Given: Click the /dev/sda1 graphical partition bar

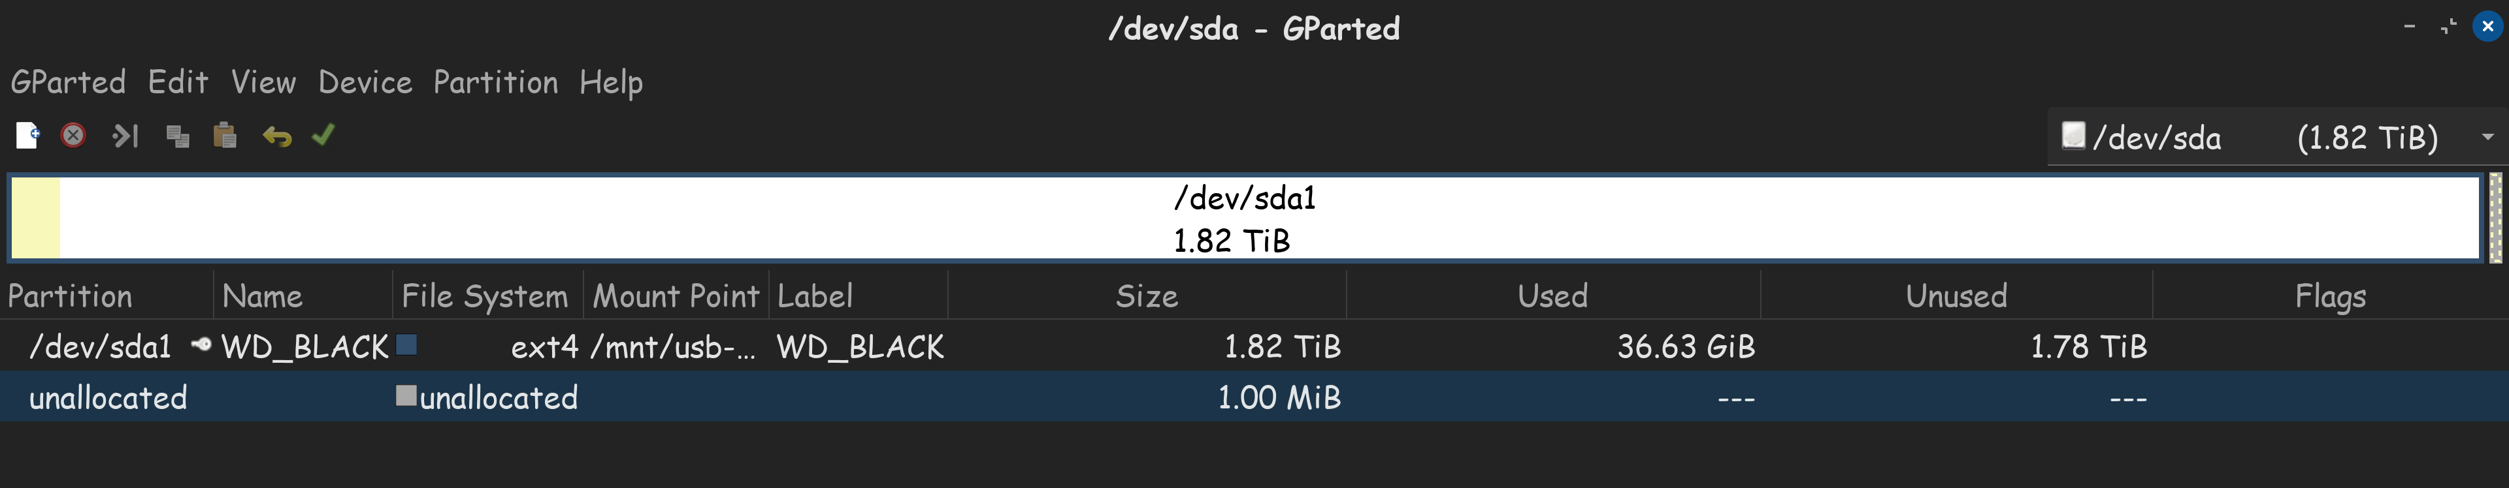Looking at the screenshot, I should [1245, 218].
